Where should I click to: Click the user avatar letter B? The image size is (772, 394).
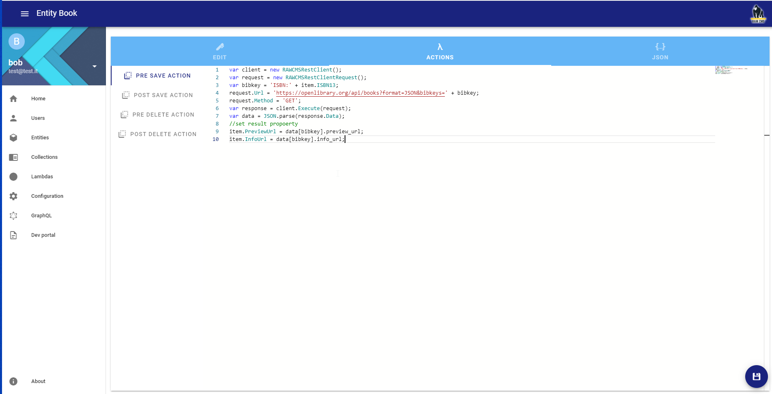(x=17, y=41)
